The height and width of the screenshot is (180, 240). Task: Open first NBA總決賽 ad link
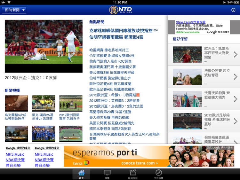pos(15,160)
